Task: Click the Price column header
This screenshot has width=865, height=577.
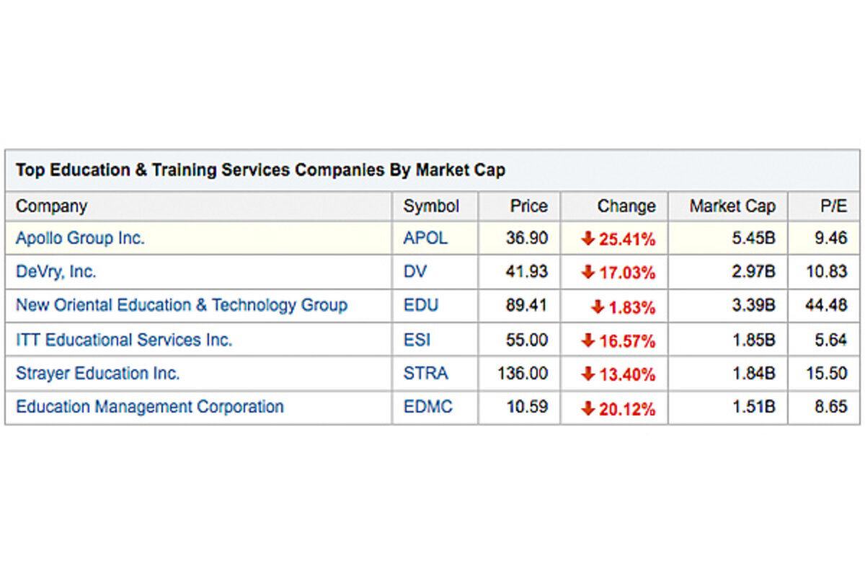Action: 529,206
